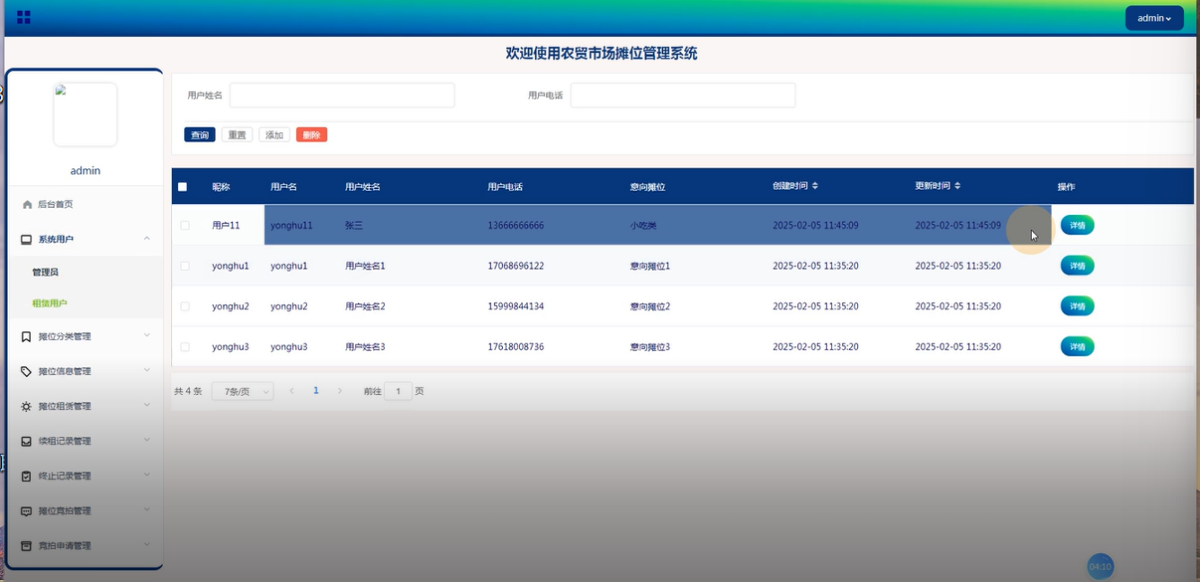
Task: Click the previous page arrow in pagination
Action: coord(291,391)
